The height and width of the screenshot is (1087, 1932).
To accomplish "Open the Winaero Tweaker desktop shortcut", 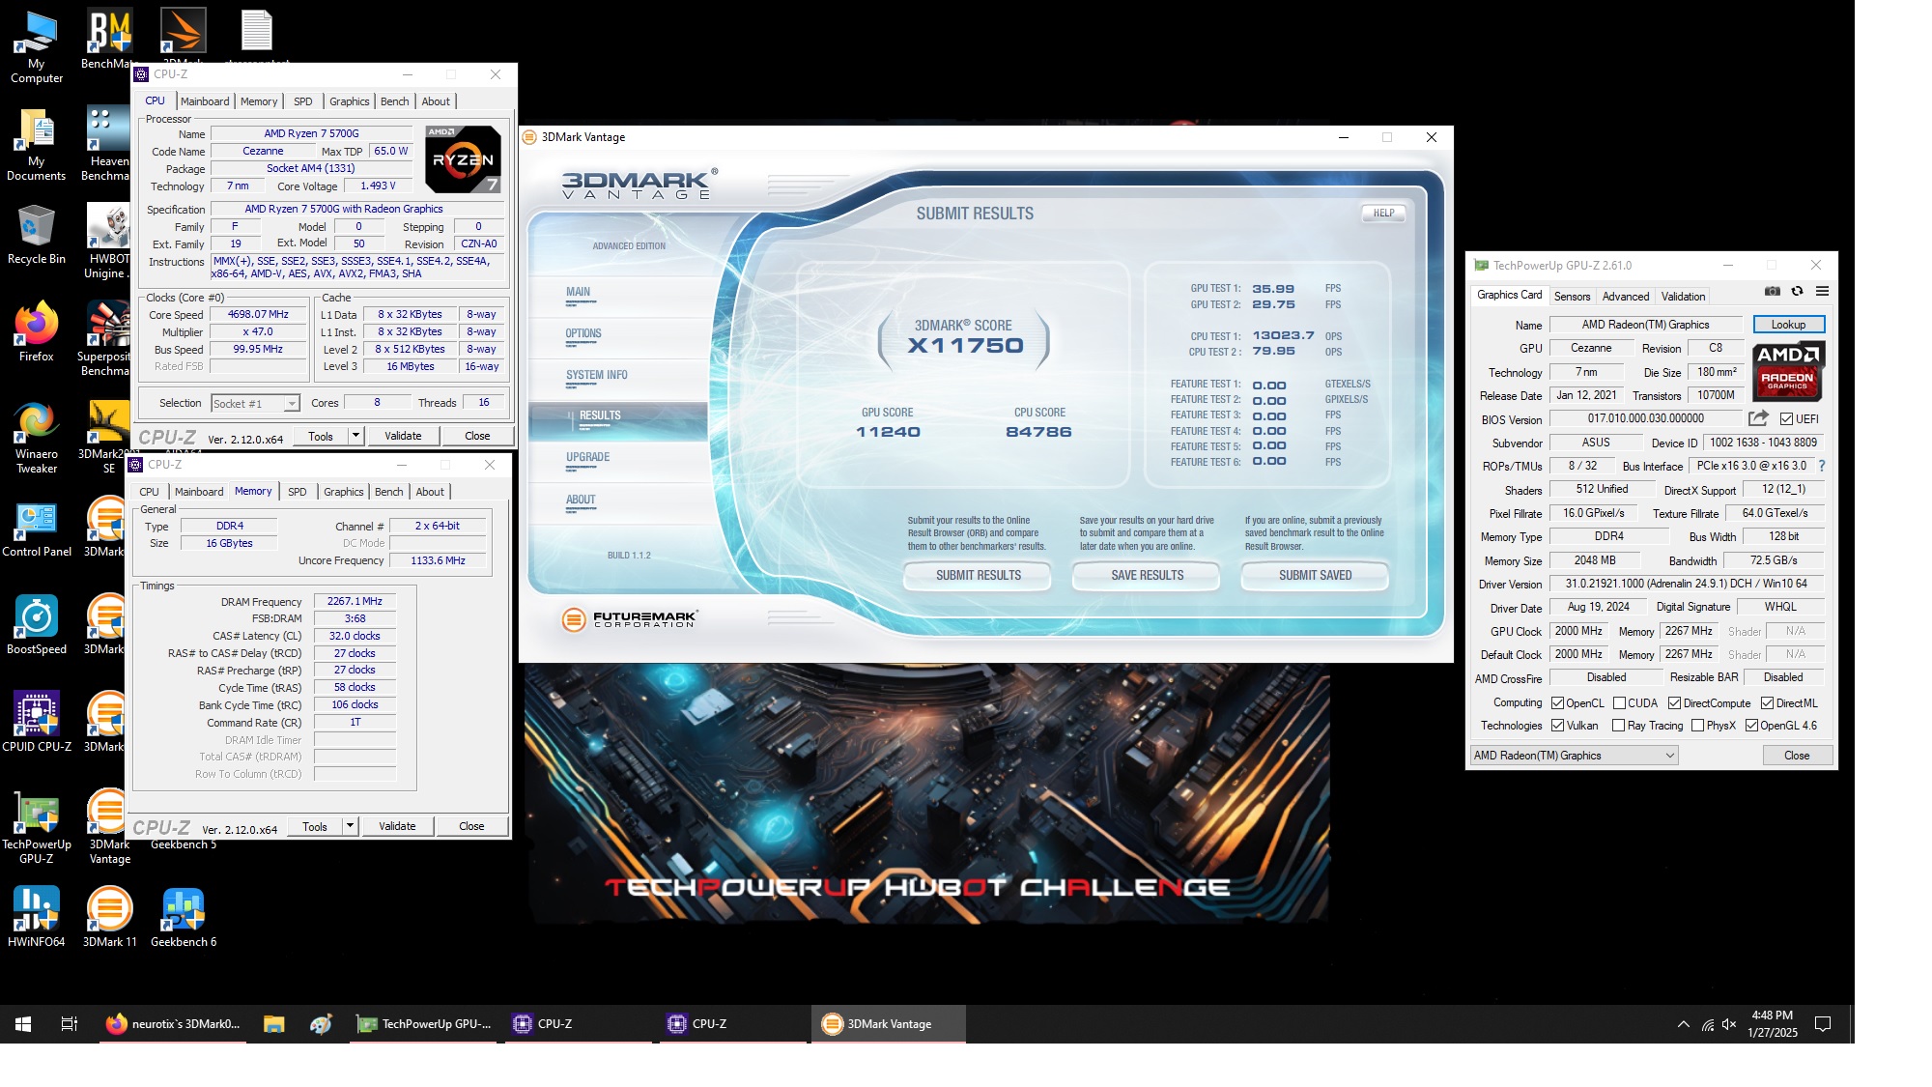I will [37, 438].
